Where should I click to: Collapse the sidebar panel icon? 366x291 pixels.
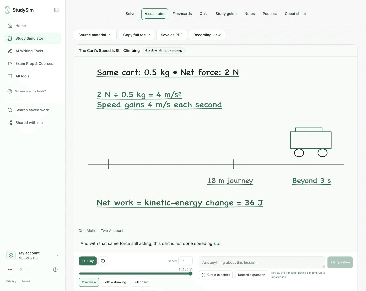pos(56,10)
